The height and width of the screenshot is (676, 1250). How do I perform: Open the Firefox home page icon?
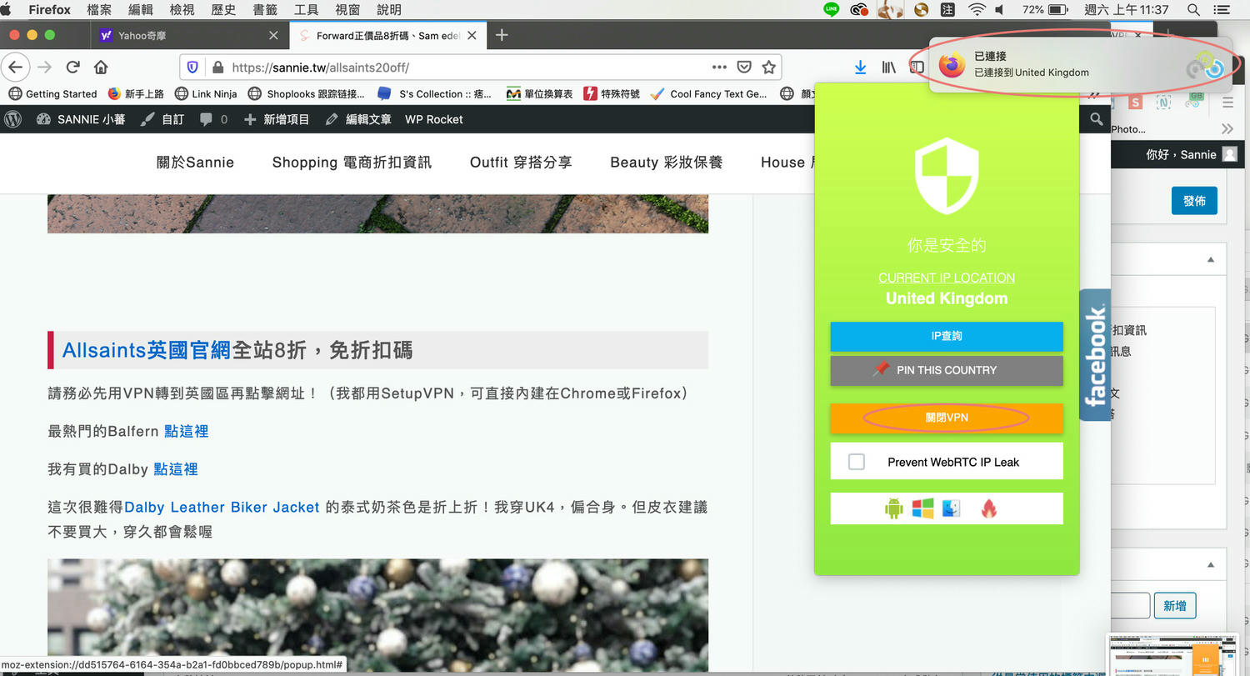(x=101, y=68)
